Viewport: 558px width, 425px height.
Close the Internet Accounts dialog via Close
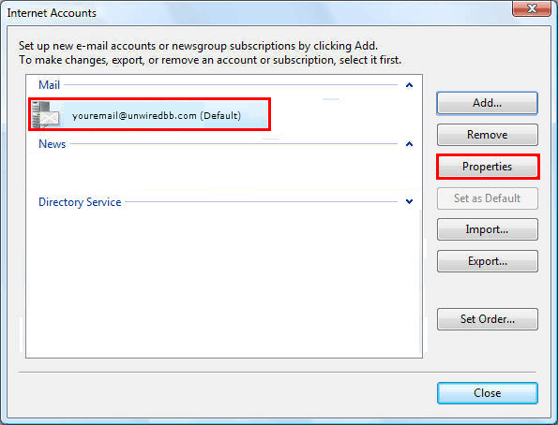tap(487, 393)
